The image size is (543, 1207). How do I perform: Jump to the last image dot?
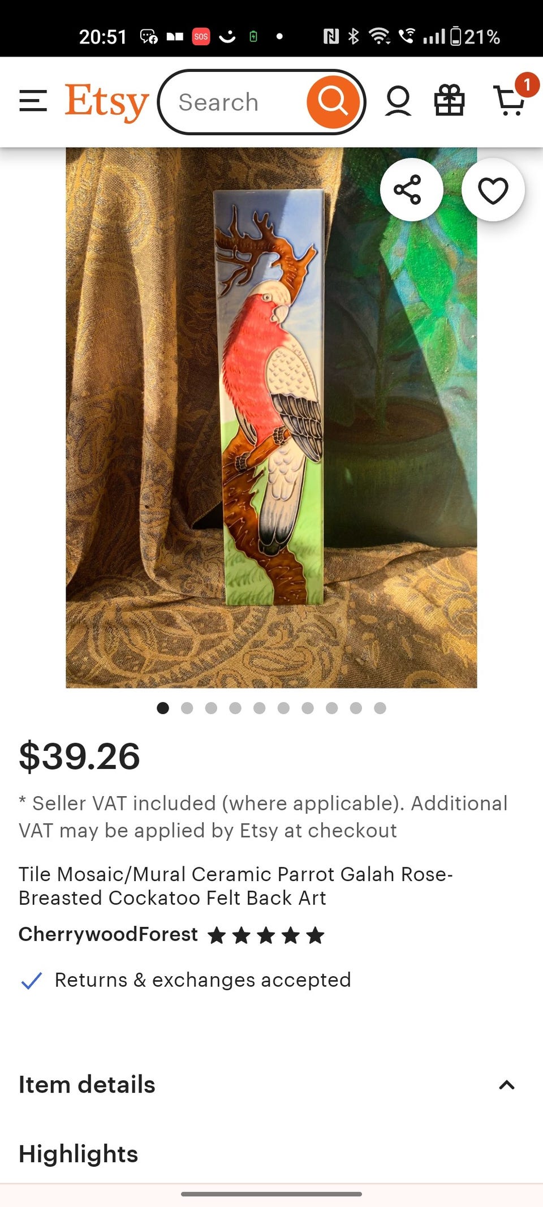tap(380, 708)
